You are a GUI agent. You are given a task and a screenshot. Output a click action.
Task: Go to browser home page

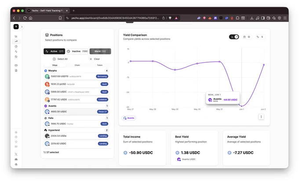pos(30,18)
